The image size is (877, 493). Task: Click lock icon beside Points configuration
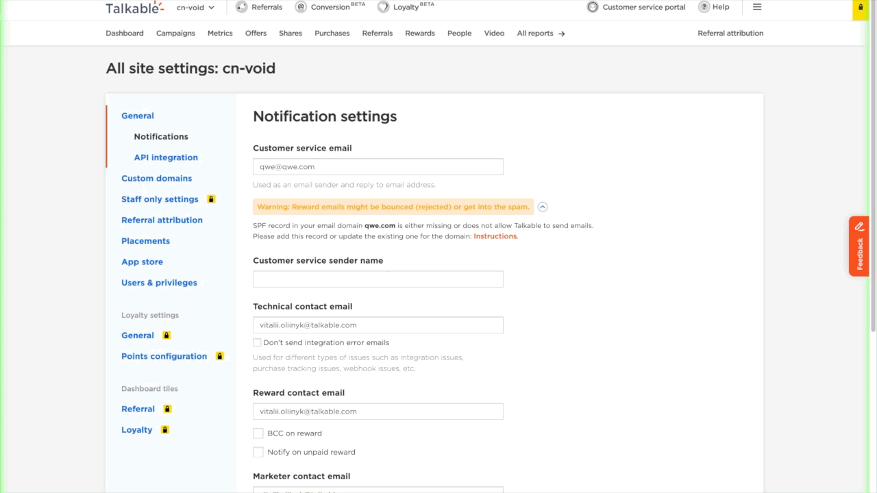tap(220, 356)
